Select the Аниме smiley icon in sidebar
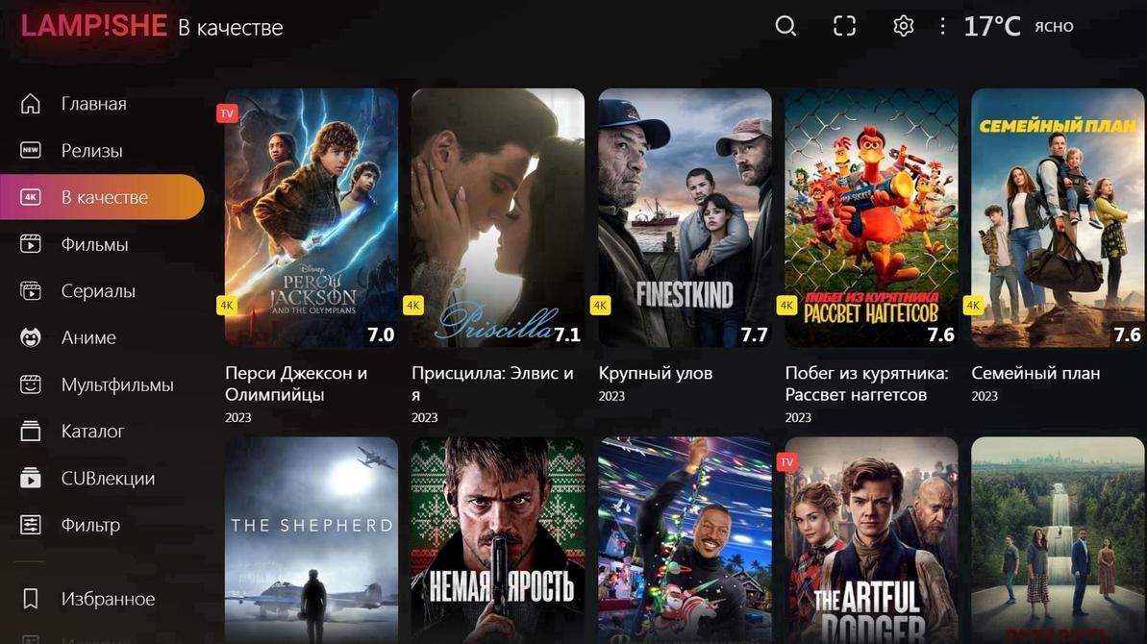Screen dimensions: 1147x644 (x=29, y=337)
